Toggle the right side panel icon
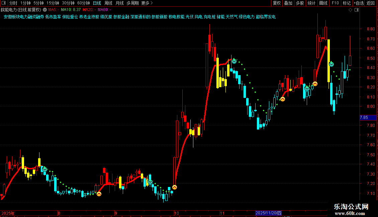Viewport: 378px width, 217px height. pyautogui.click(x=357, y=10)
